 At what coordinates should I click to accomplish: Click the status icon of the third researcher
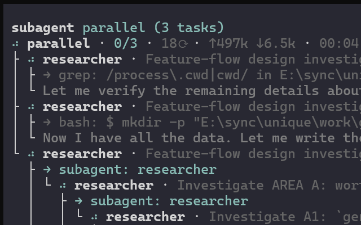[31, 154]
